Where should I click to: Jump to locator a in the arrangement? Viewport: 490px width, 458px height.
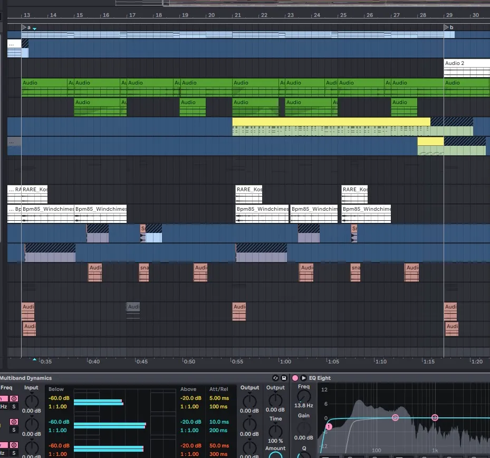point(25,27)
